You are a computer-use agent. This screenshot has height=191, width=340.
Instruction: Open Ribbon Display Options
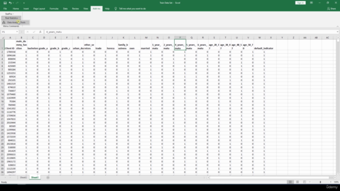[311, 3]
